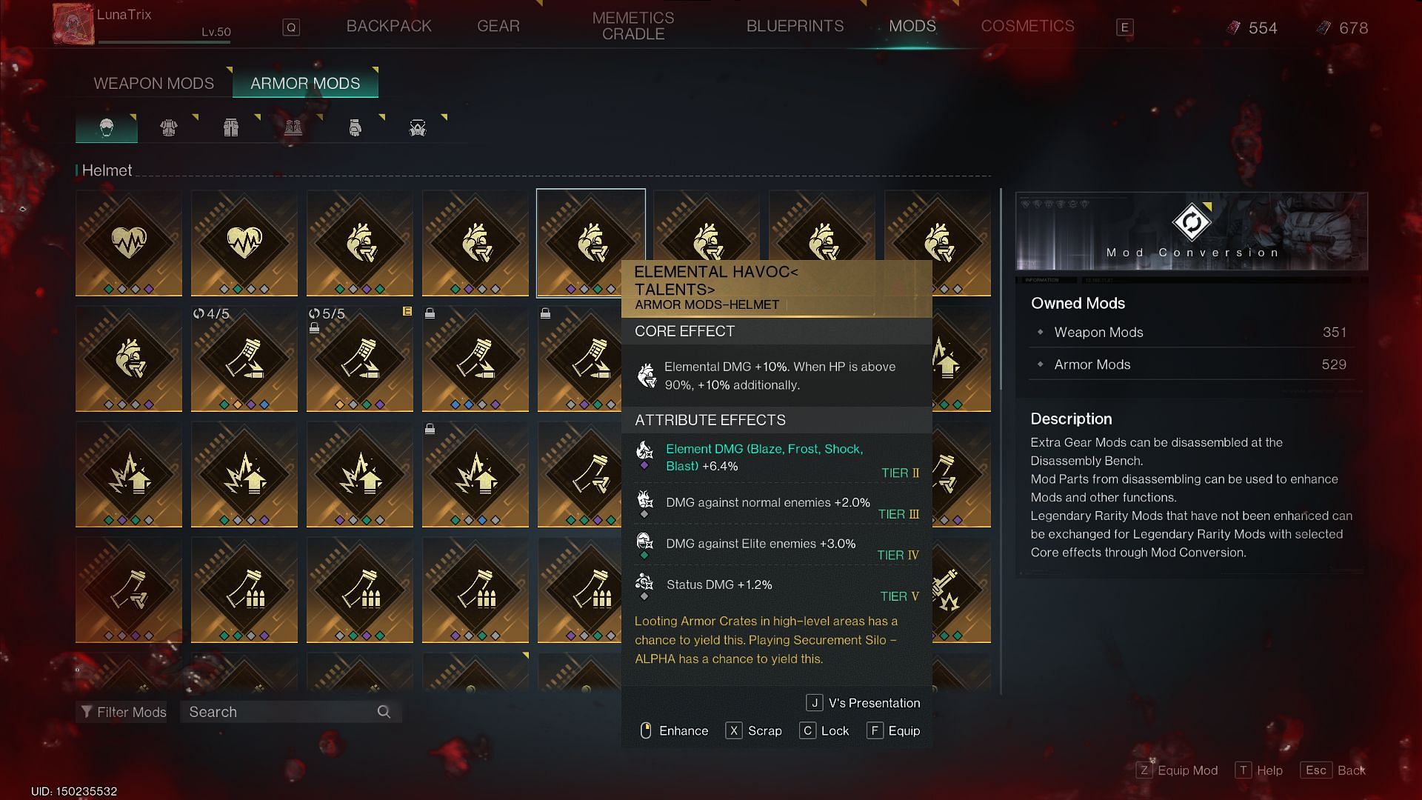Switch to Weapon Mods tab
Image resolution: width=1422 pixels, height=800 pixels.
(153, 83)
